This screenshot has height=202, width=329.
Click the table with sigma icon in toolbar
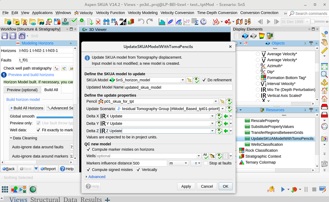[x=195, y=22]
